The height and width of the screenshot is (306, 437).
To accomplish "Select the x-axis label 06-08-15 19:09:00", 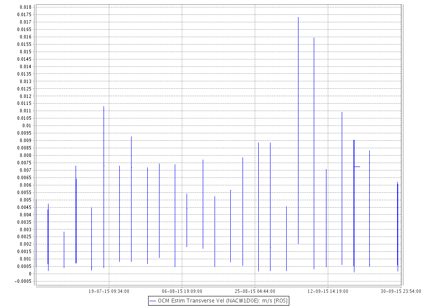I will (x=182, y=291).
